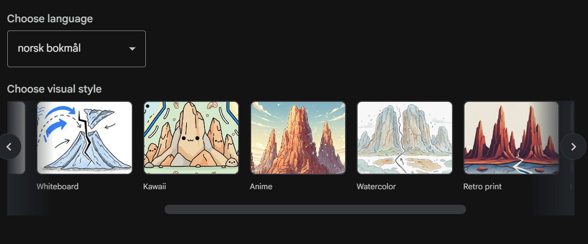
Task: Click the Anime label text
Action: coord(261,187)
